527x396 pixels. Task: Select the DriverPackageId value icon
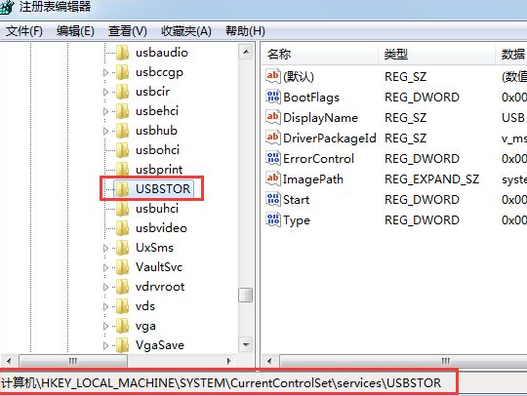273,138
